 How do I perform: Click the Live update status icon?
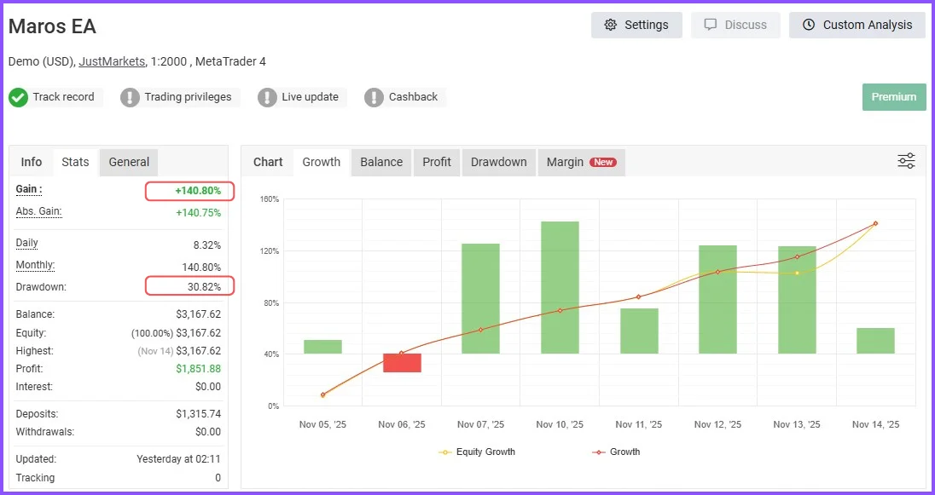(269, 96)
